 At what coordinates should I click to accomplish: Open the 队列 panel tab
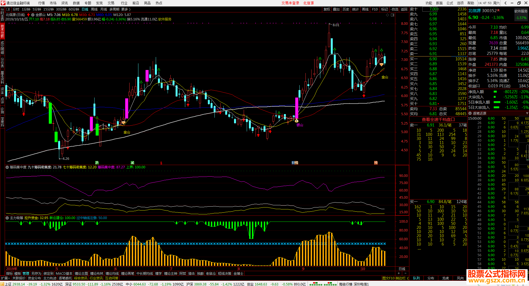coord(416,278)
